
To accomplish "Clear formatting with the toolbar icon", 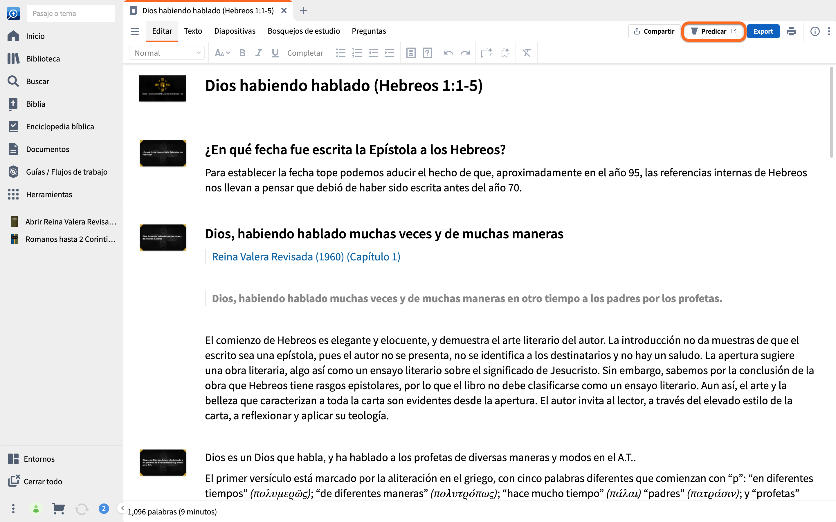I will coord(527,53).
